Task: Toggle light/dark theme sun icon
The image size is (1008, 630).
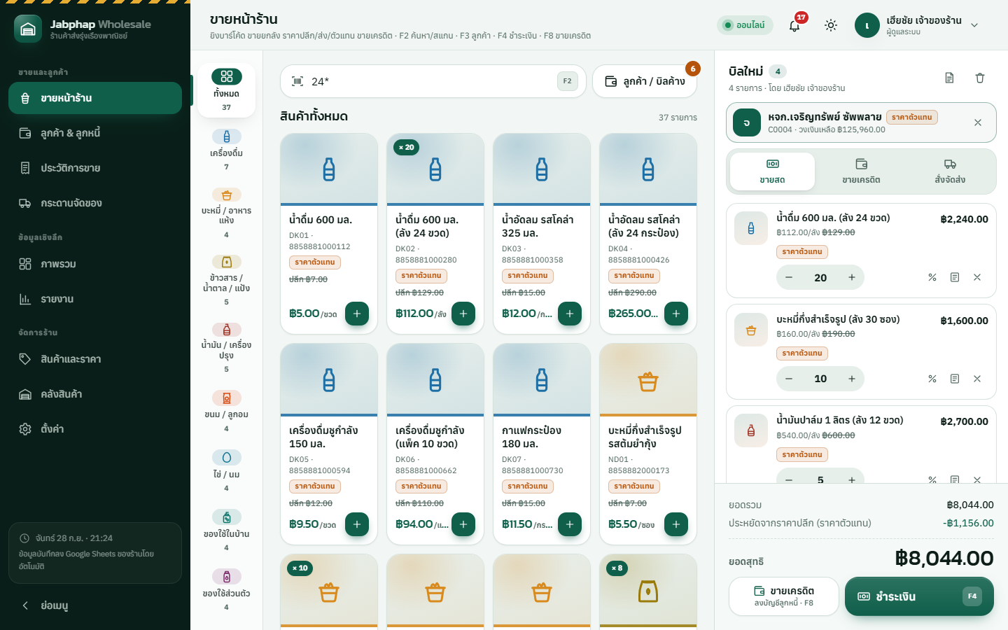Action: [x=831, y=25]
